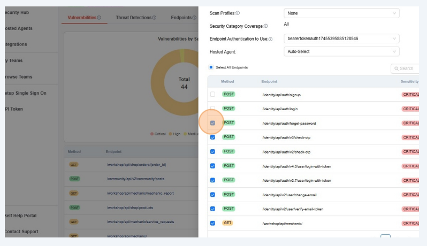Expand the Hosted Agent dropdown

pyautogui.click(x=341, y=52)
